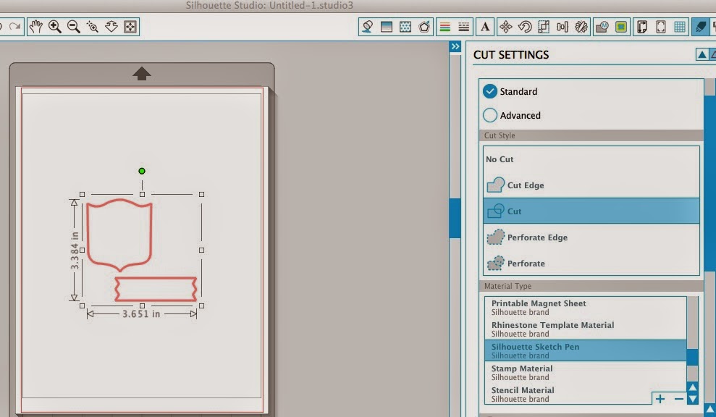
Task: Click the canvas vertical scrollbar thumb
Action: (x=455, y=219)
